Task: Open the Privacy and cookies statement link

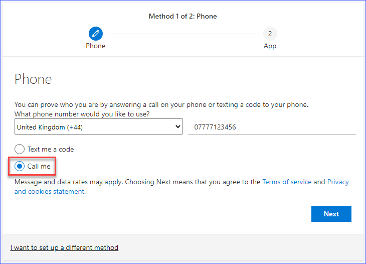Action: pyautogui.click(x=49, y=191)
